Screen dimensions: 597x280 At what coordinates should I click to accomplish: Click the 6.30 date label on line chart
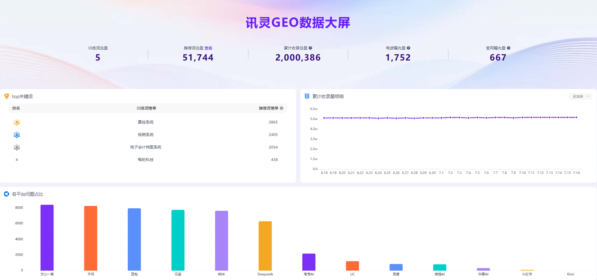click(432, 173)
